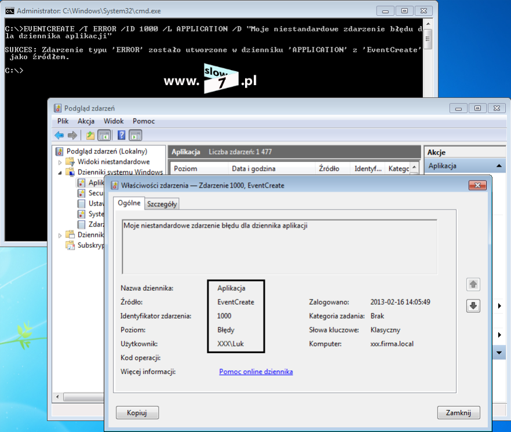
Task: Click the xxx.firma.local computer value
Action: coord(392,344)
